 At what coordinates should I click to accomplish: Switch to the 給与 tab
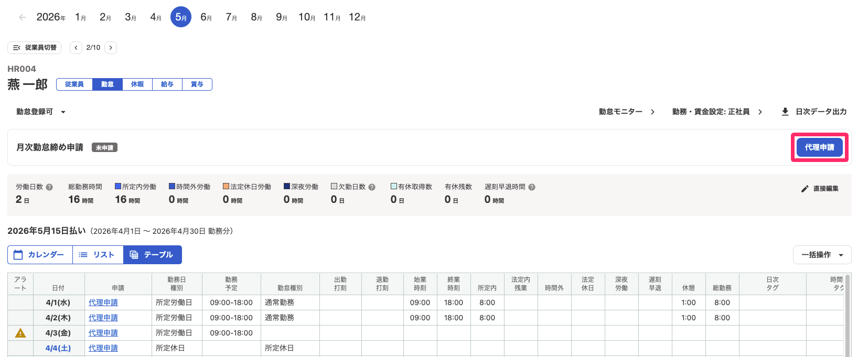(167, 84)
